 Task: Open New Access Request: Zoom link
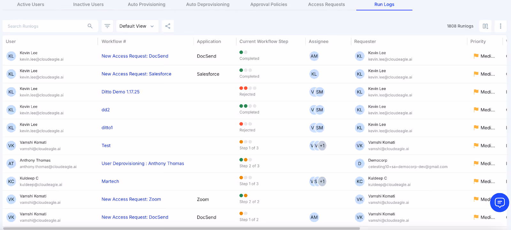coord(131,199)
